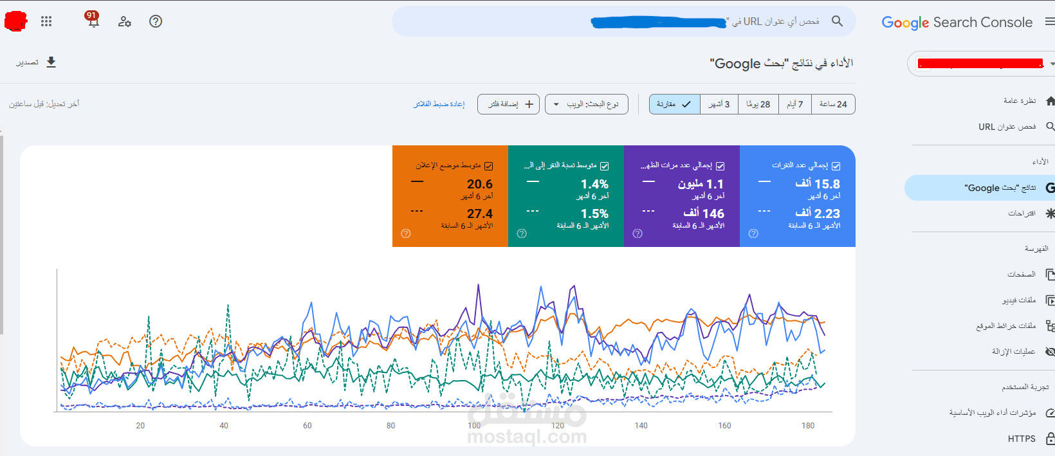1055x456 pixels.
Task: Click آخر تعديل: قبل ساعتين text
Action: pos(44,104)
